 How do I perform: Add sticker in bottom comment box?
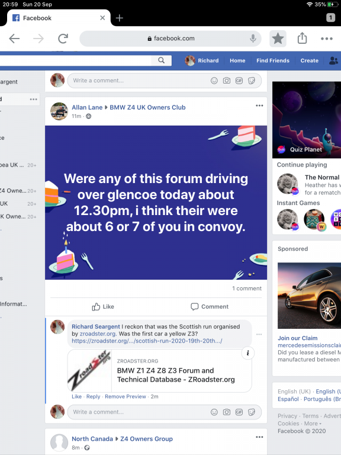252,412
